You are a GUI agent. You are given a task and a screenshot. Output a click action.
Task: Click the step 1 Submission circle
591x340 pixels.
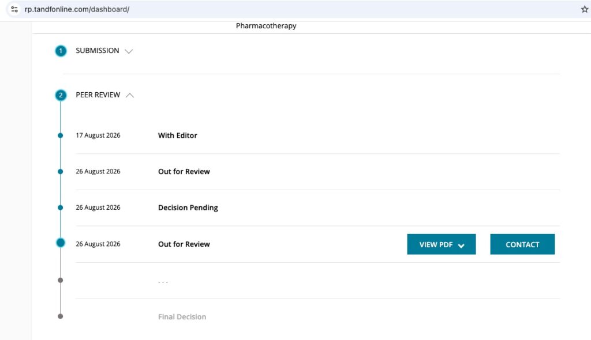[61, 51]
